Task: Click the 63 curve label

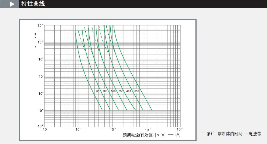Action: click(98, 91)
